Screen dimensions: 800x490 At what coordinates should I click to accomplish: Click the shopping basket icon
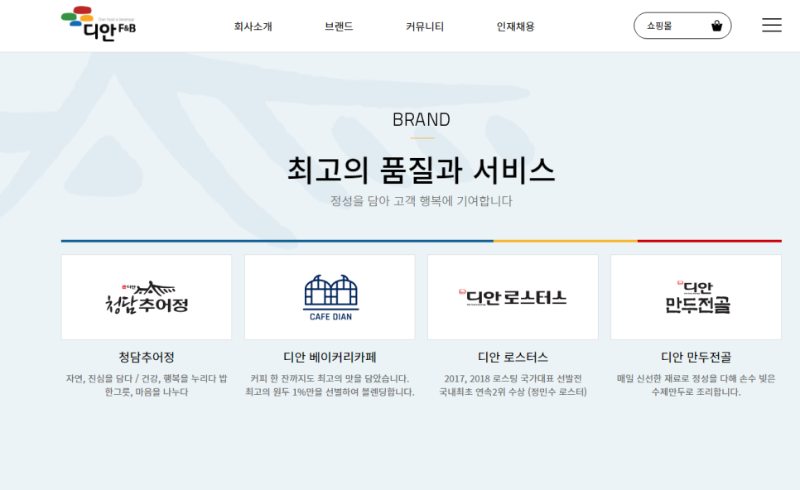(x=716, y=26)
